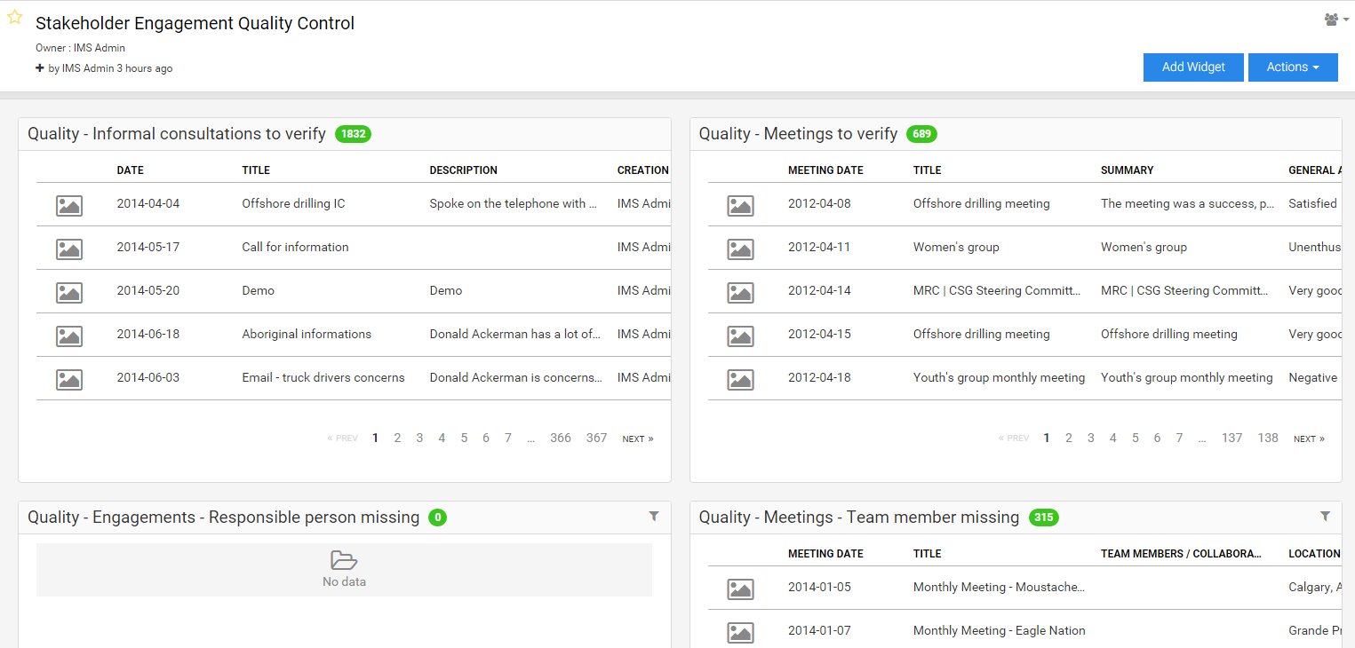The width and height of the screenshot is (1355, 648).
Task: Go to page 2 of Meetings to verify
Action: 1069,439
